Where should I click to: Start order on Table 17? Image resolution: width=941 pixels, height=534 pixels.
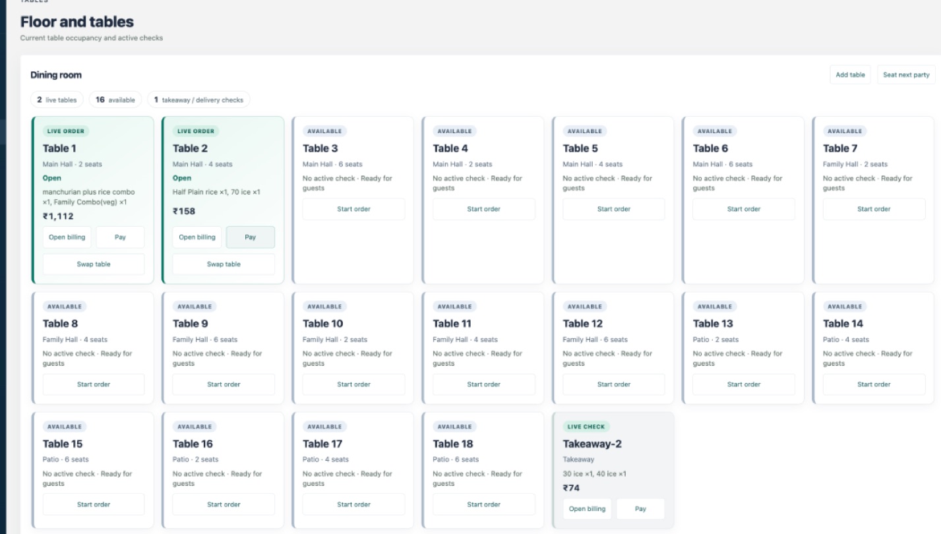coord(354,504)
